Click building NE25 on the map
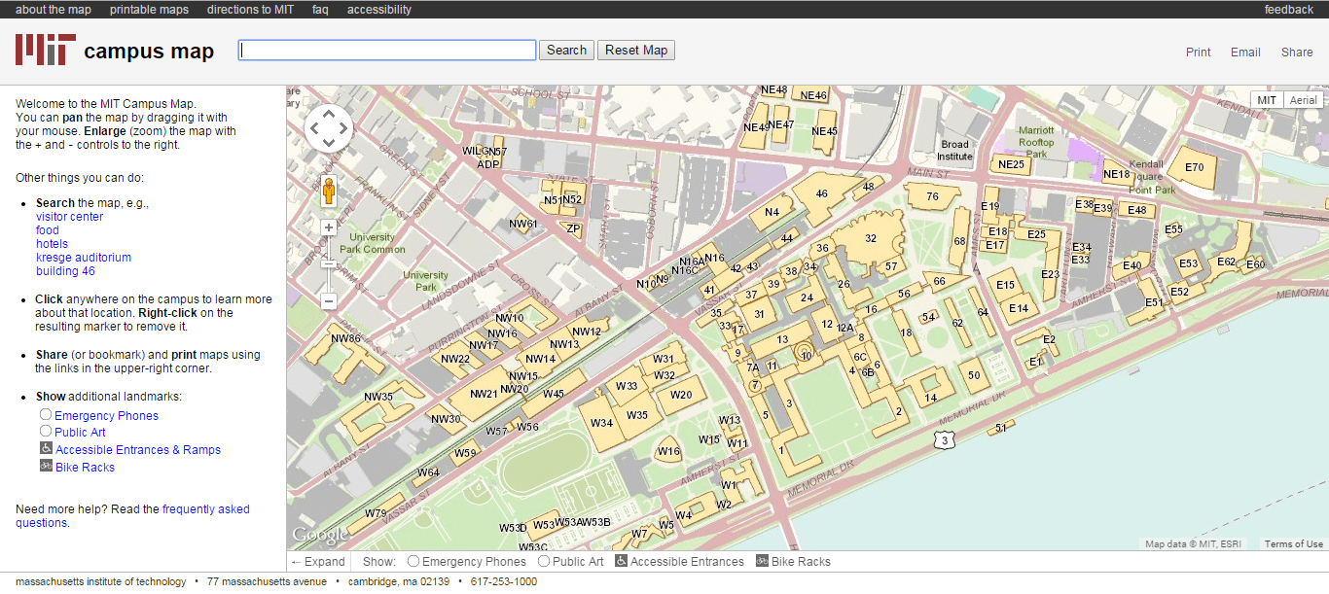This screenshot has height=594, width=1329. click(x=1011, y=164)
